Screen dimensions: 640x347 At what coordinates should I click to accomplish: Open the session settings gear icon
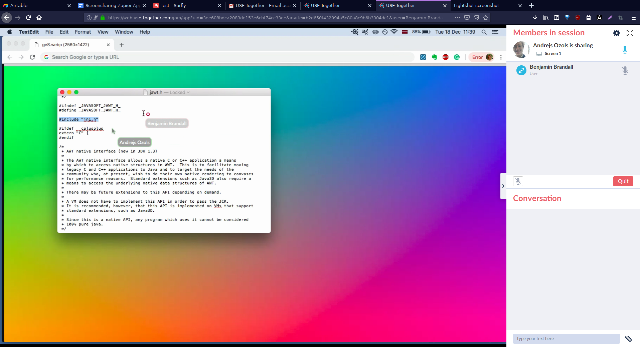(x=617, y=33)
